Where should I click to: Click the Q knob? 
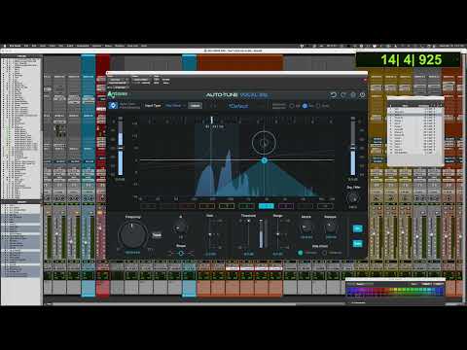(x=180, y=227)
